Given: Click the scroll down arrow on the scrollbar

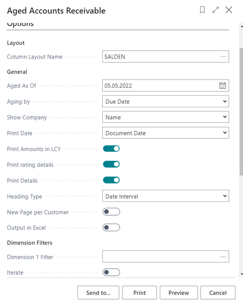Looking at the screenshot, I should click(x=241, y=274).
